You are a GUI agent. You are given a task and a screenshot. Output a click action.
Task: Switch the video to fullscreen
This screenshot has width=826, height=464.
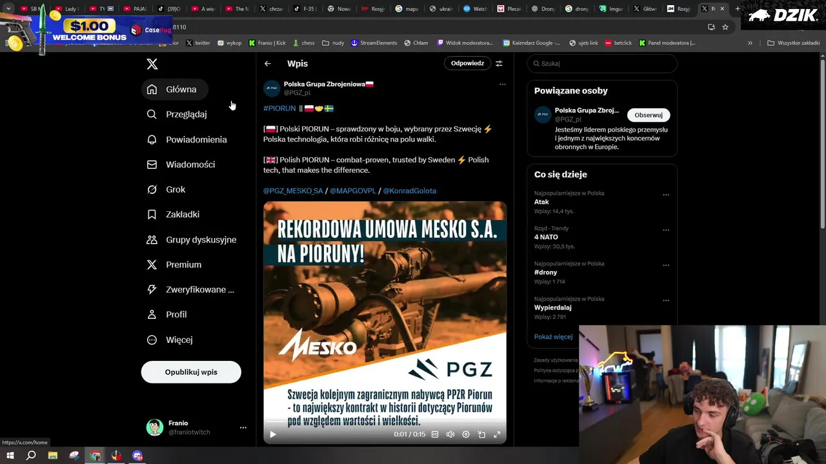[x=497, y=434]
